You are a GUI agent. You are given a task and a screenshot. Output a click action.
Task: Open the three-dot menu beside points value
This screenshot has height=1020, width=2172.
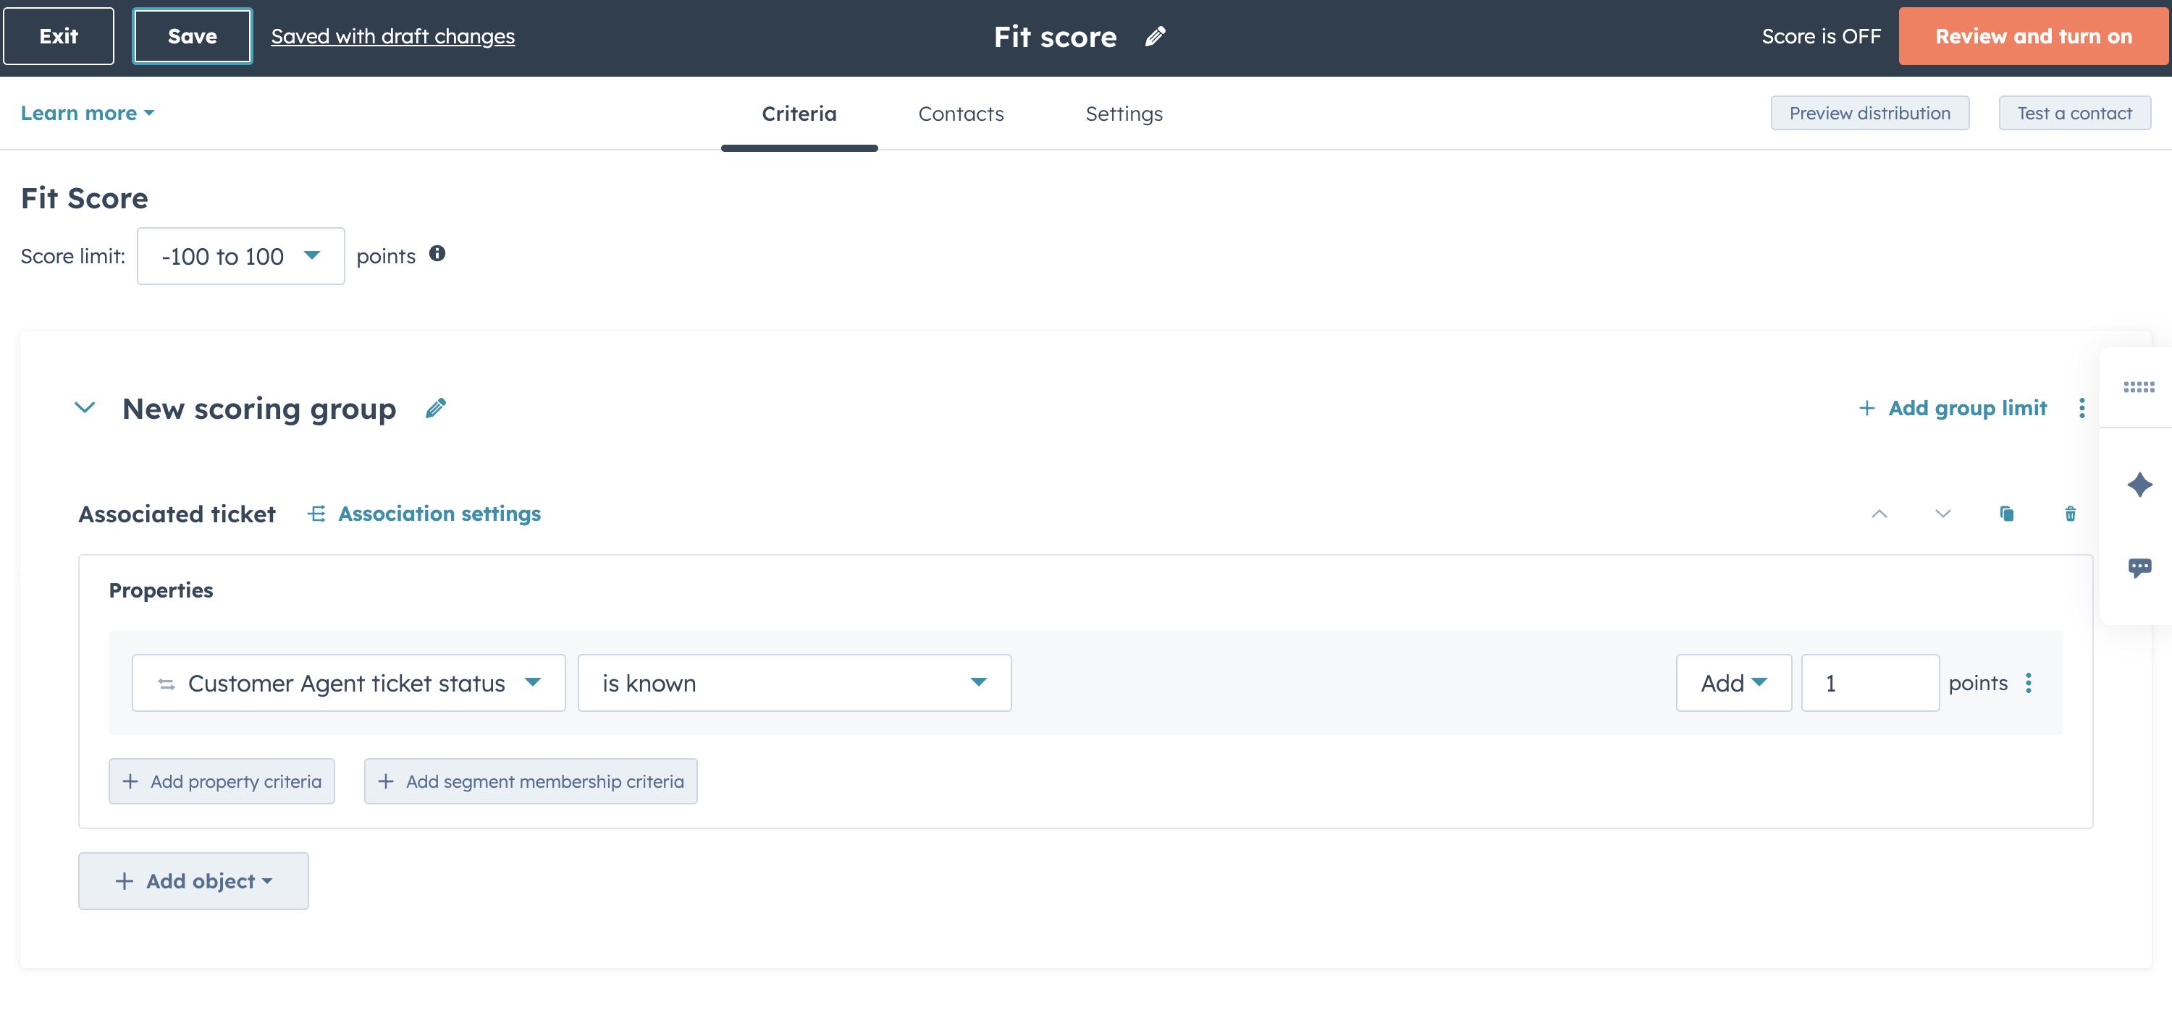[2029, 683]
